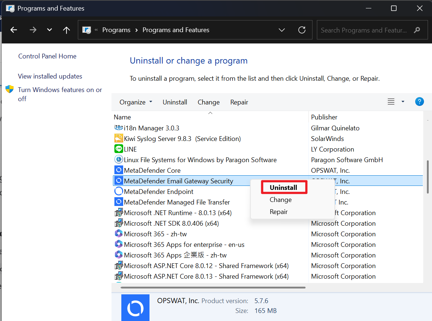Open Turn Windows features on or off
Viewport: 432px width, 321px height.
point(60,94)
